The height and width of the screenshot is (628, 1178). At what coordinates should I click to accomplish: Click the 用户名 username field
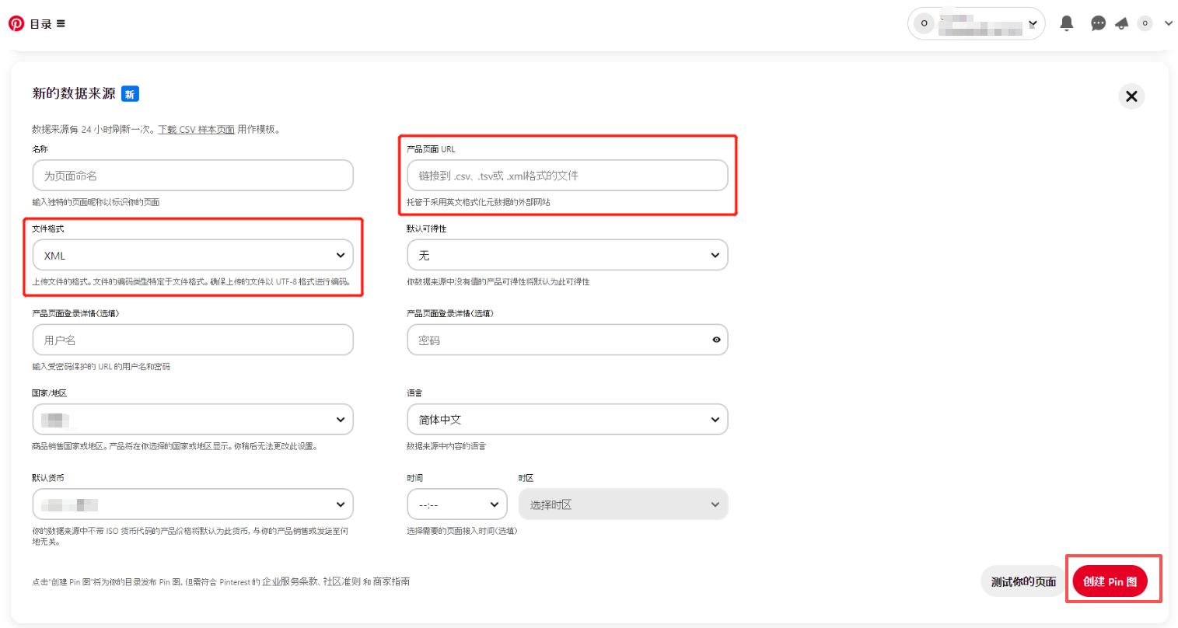click(193, 340)
